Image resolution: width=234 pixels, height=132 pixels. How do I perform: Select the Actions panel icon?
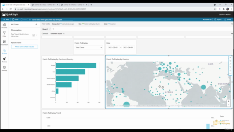click(4, 51)
